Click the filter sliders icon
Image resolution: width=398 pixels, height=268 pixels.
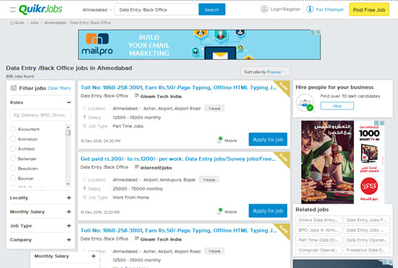click(13, 88)
